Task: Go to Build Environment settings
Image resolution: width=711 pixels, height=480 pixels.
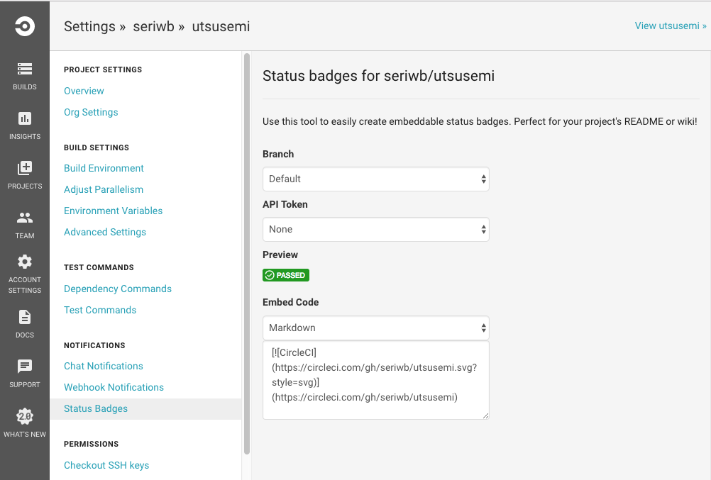Action: 104,168
